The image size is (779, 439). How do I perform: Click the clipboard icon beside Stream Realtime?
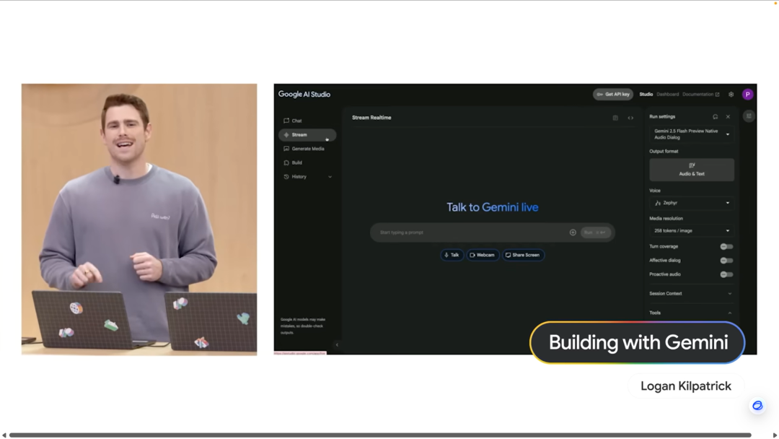pos(615,118)
